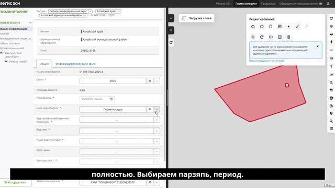The image size is (335, 188).
Task: Open the layers icon in the map toolbar
Action: coord(331,26)
